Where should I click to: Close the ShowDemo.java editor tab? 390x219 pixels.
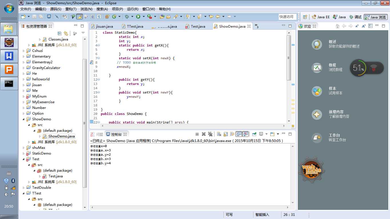[249, 26]
